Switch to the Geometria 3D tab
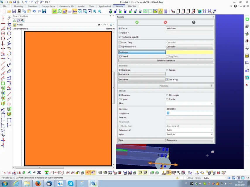This screenshot has height=187, width=250. point(66,6)
